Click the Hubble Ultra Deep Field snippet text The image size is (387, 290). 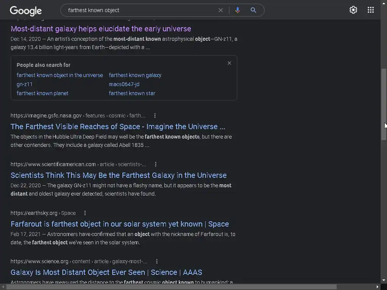coord(121,141)
